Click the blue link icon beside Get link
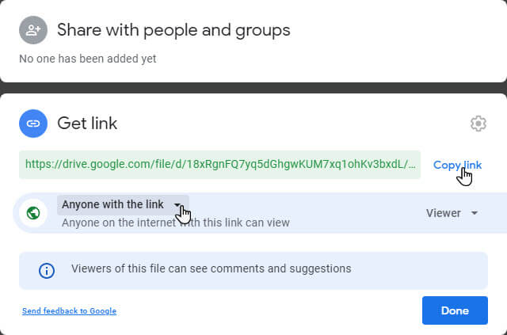Screen dimensions: 507x335 click(x=33, y=124)
